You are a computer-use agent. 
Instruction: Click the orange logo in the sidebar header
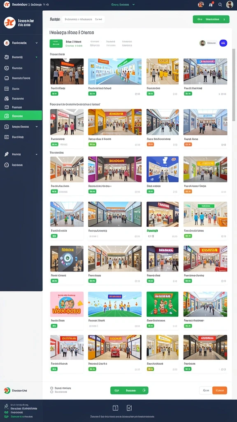pos(10,23)
